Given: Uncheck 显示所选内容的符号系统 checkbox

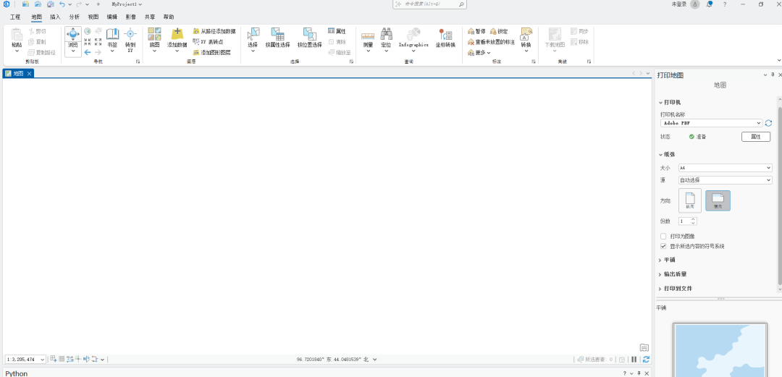Looking at the screenshot, I should point(663,246).
